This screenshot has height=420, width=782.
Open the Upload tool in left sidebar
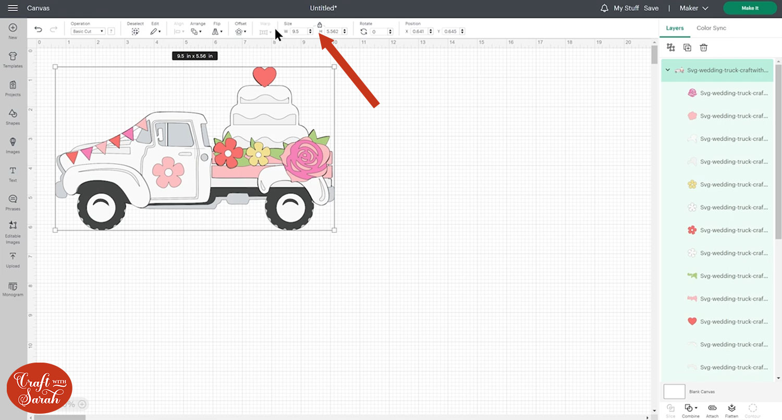13,259
